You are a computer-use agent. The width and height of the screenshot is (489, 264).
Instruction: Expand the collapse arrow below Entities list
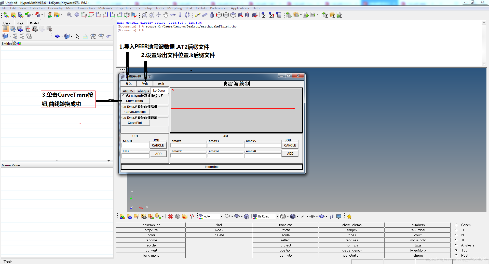tap(108, 161)
